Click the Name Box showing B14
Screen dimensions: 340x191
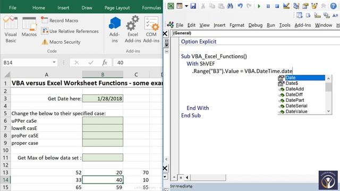point(27,63)
